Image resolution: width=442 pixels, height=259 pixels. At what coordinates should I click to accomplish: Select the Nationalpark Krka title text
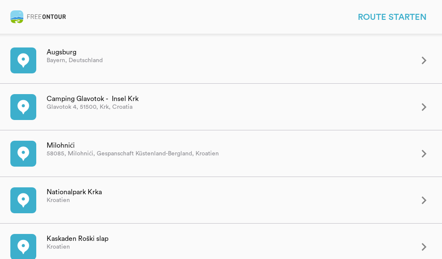point(74,192)
